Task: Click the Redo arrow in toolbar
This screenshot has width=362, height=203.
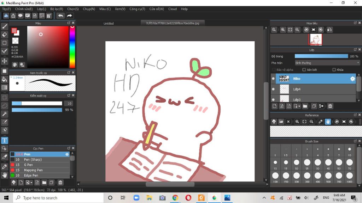Action: pos(69,16)
